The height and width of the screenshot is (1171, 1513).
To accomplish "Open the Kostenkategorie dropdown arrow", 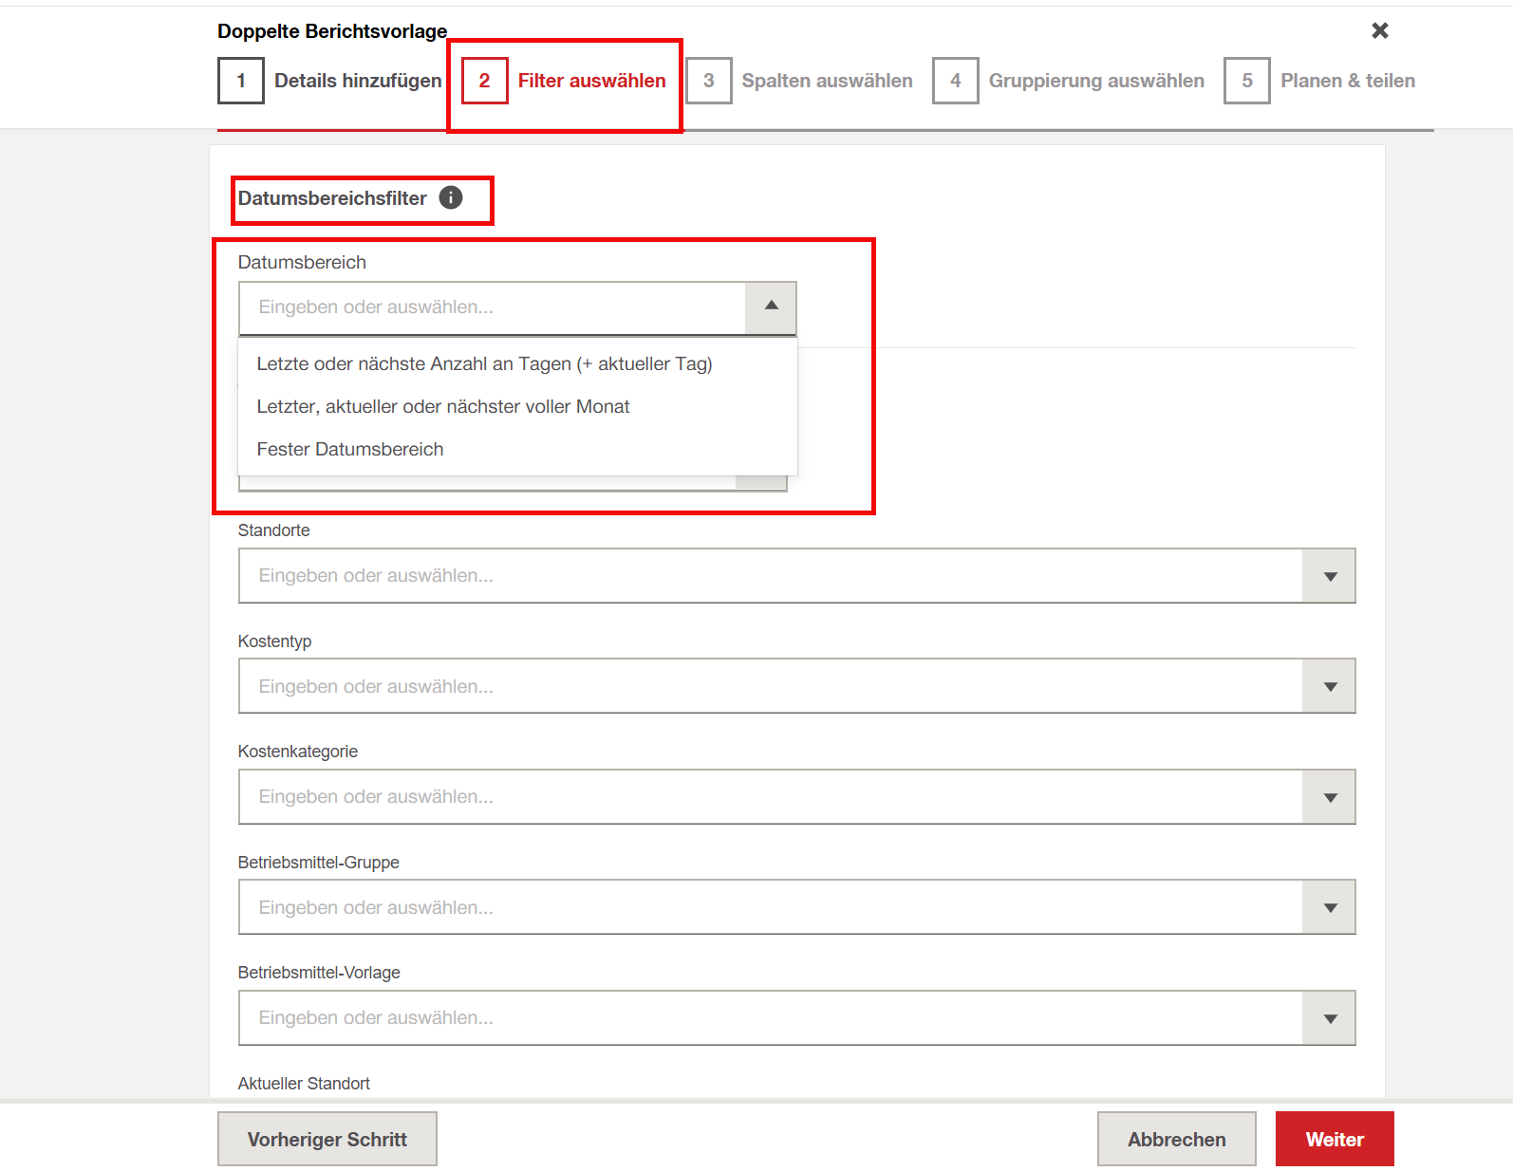I will tap(1330, 797).
